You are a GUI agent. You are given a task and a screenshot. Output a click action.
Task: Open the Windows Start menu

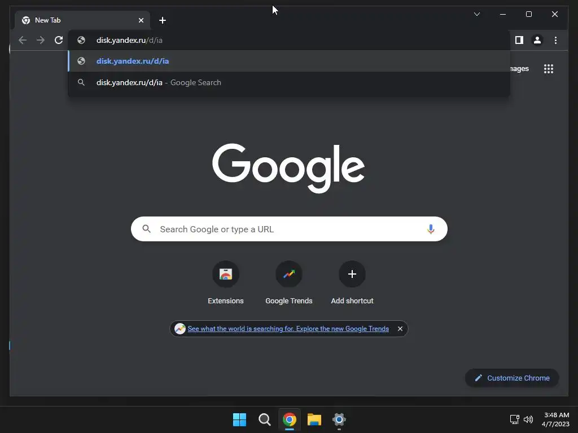(x=239, y=419)
